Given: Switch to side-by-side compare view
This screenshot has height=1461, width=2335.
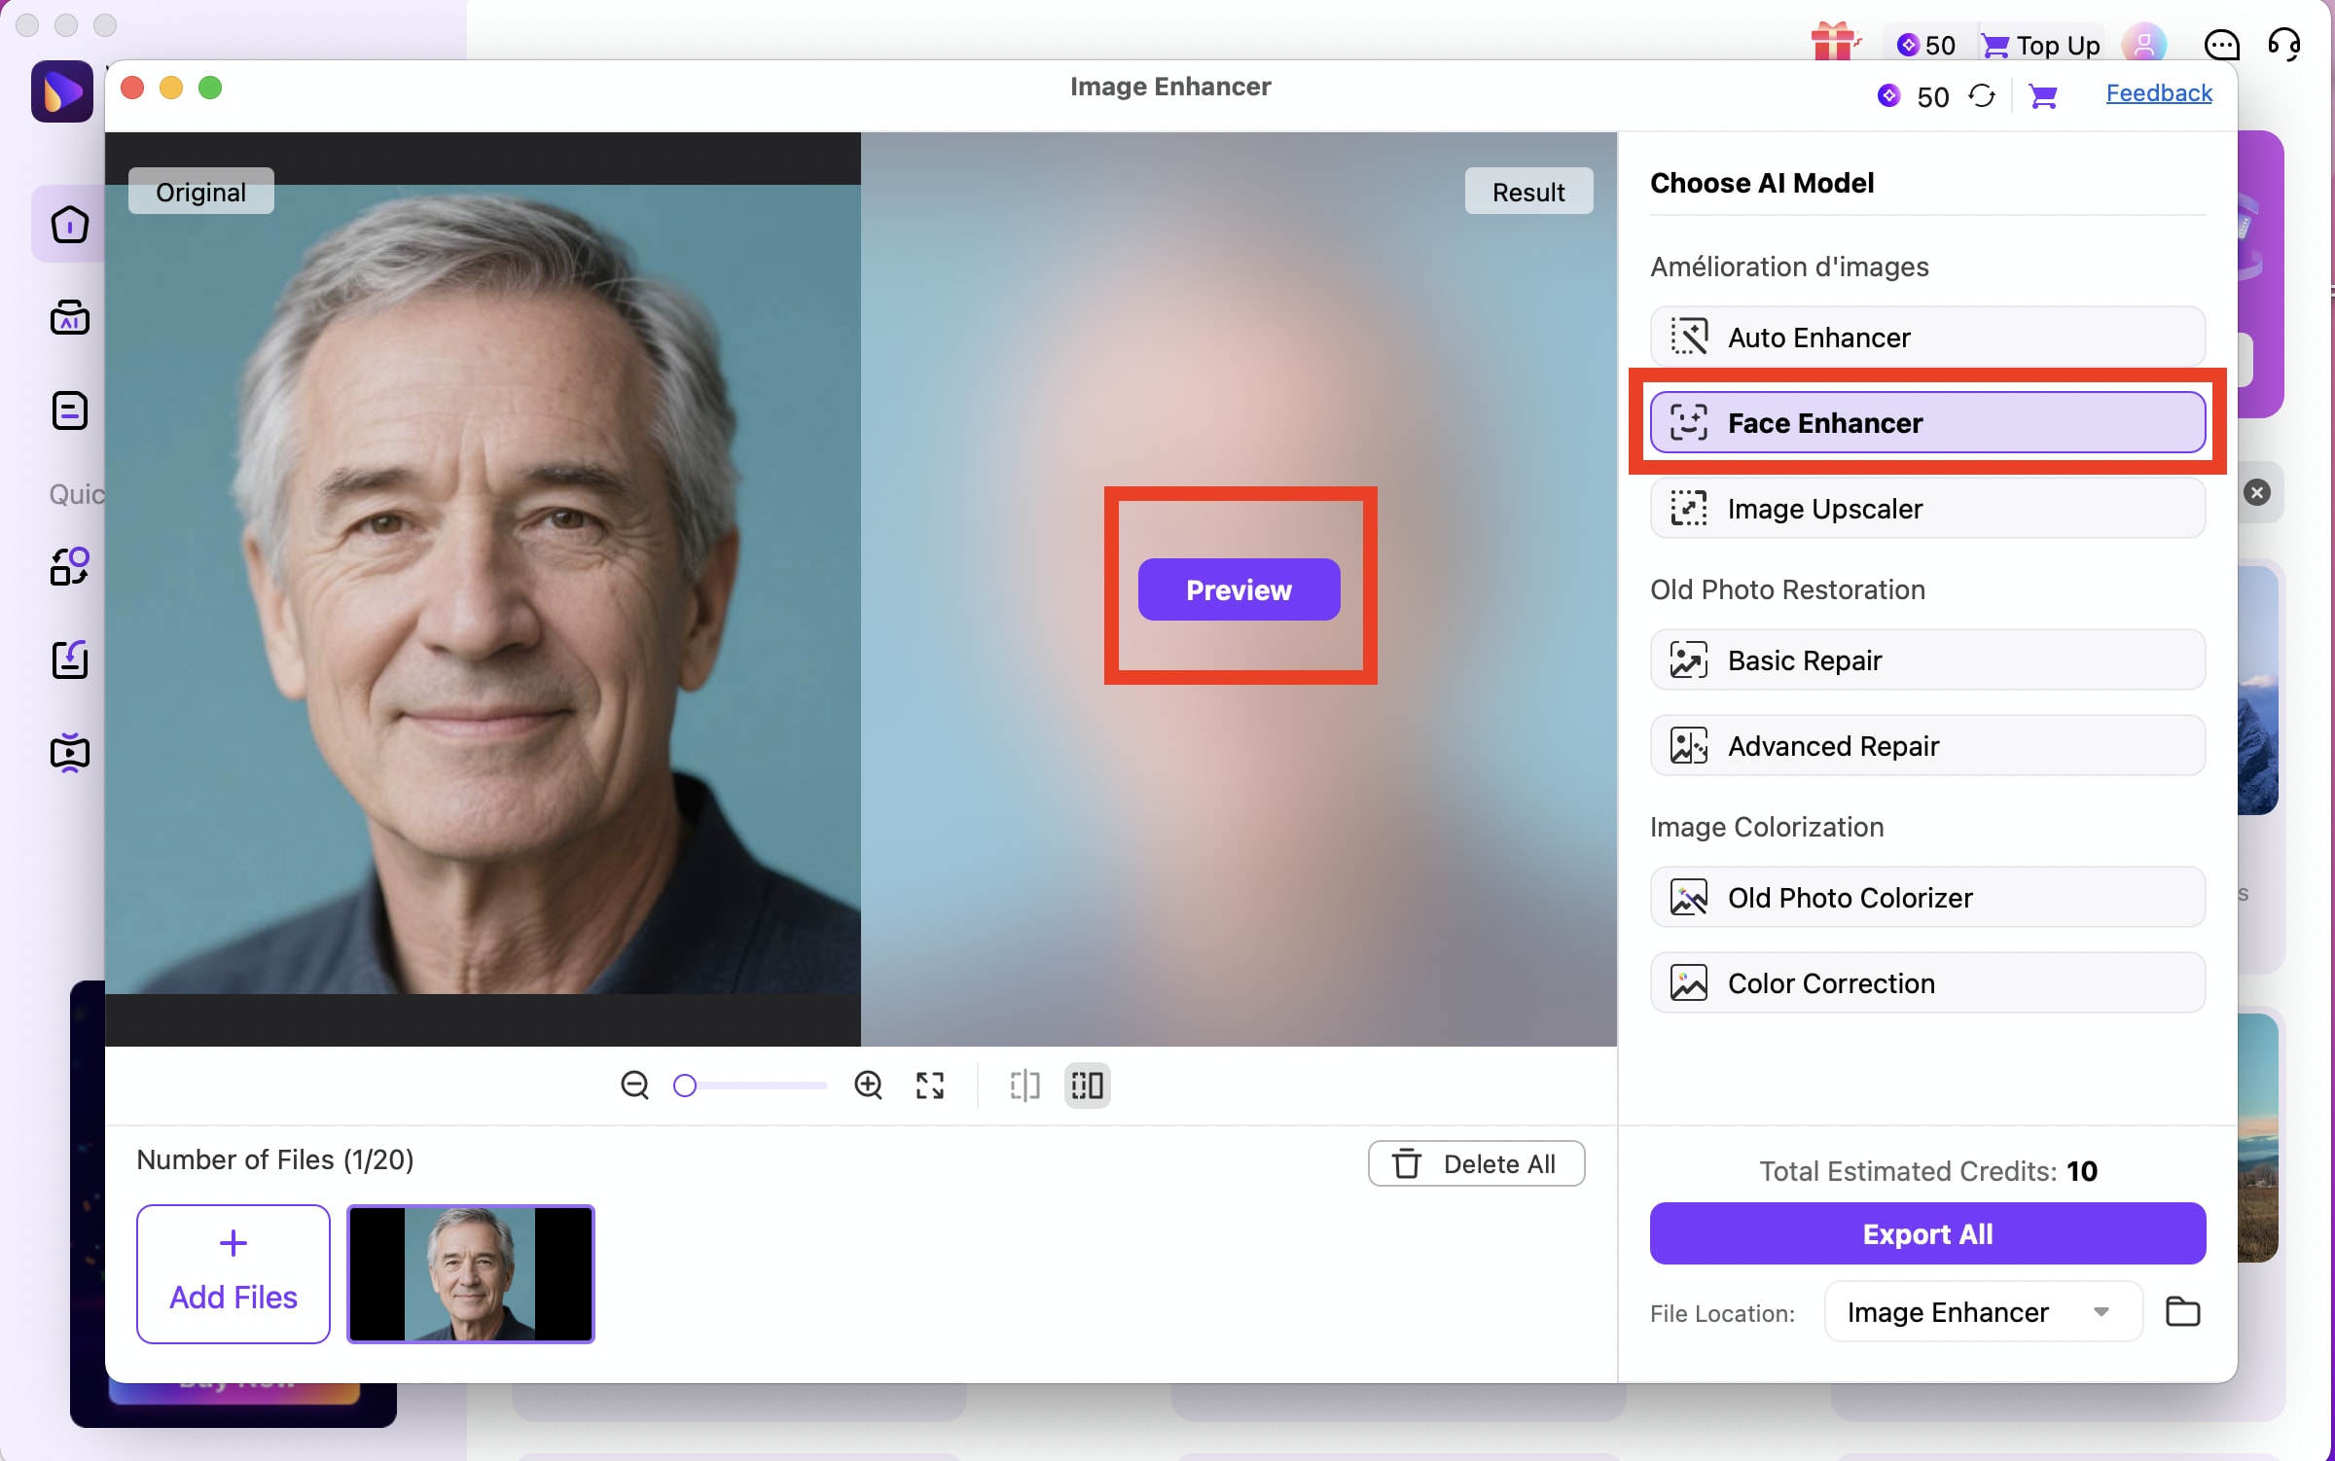Looking at the screenshot, I should click(x=1087, y=1085).
